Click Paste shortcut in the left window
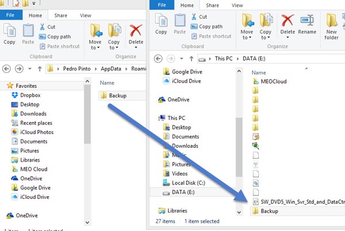345x231 pixels. [x=59, y=46]
